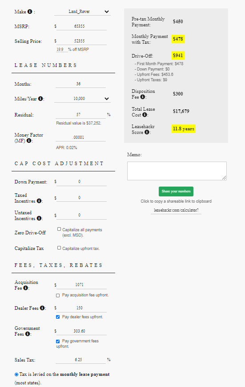Select tax levied on monthly lease payment

16,375
